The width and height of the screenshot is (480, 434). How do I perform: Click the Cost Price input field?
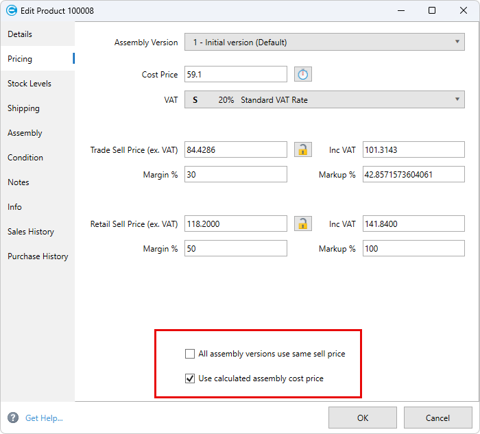point(235,74)
